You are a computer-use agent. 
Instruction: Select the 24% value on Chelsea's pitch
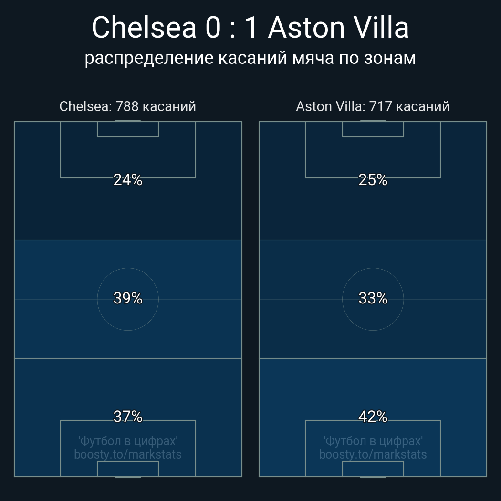pyautogui.click(x=128, y=180)
